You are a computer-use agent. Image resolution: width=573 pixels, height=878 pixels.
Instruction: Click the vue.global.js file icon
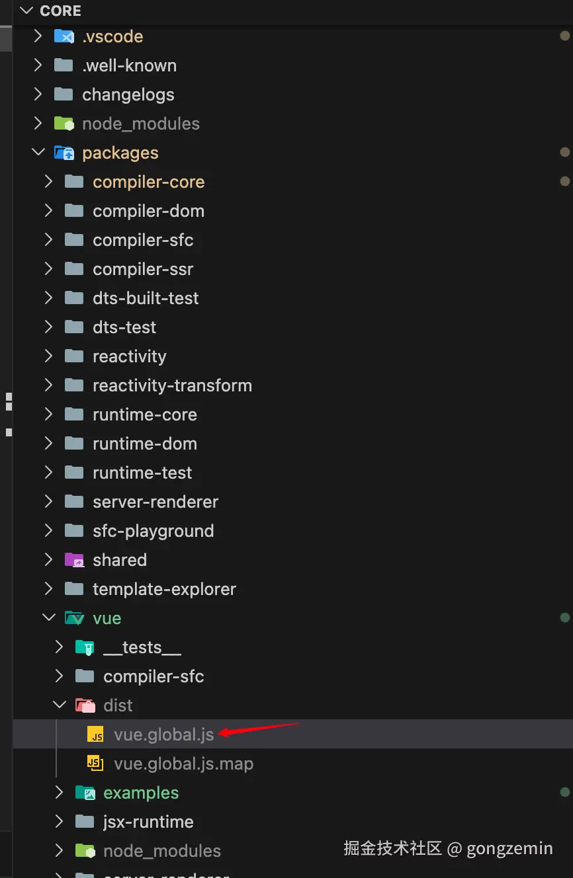(96, 735)
